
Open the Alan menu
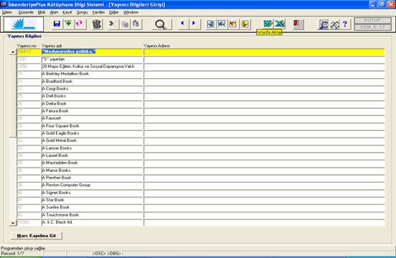coord(54,12)
